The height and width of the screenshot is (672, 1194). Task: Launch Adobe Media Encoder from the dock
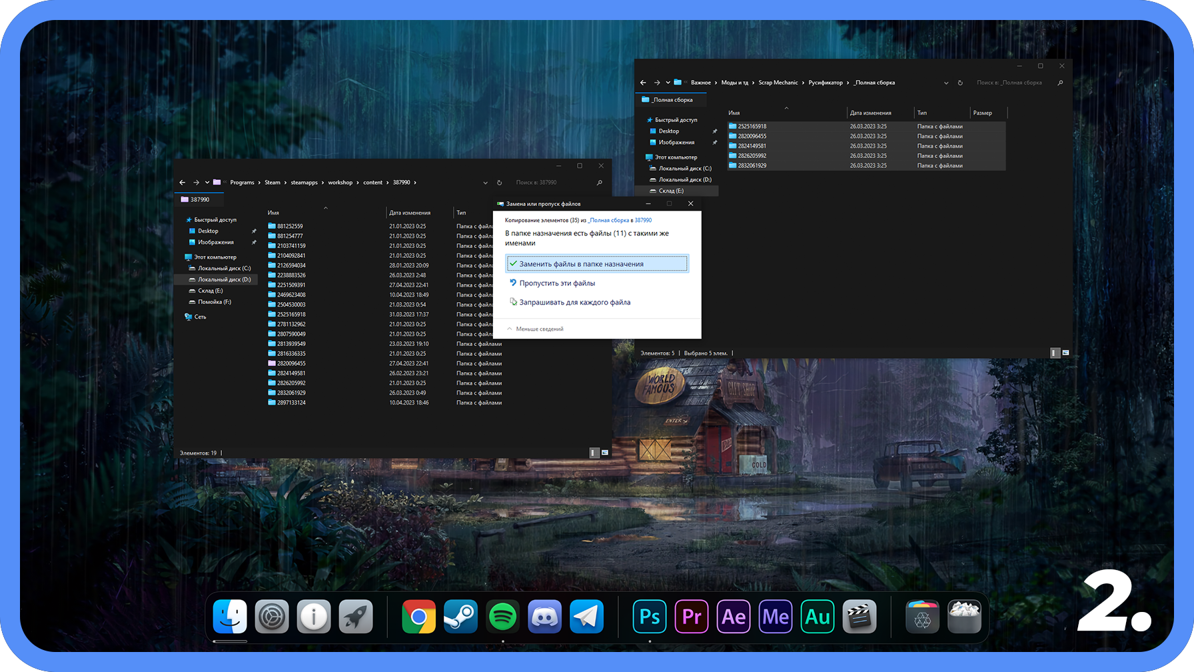point(776,617)
